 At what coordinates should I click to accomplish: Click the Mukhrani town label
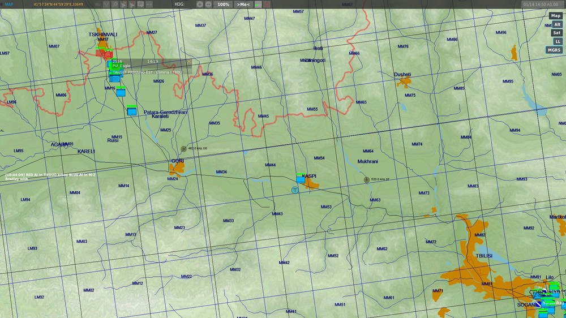pos(367,161)
